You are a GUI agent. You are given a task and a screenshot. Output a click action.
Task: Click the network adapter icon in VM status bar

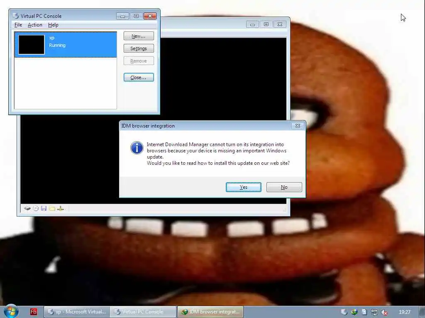[61, 209]
